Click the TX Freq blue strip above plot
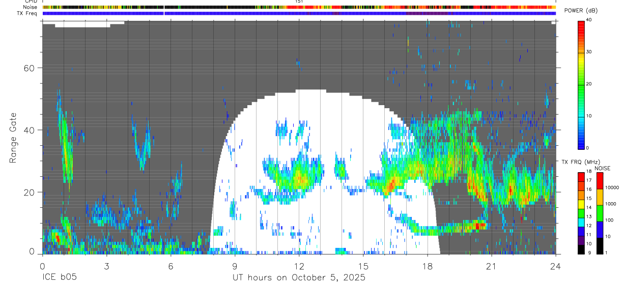 coord(299,13)
